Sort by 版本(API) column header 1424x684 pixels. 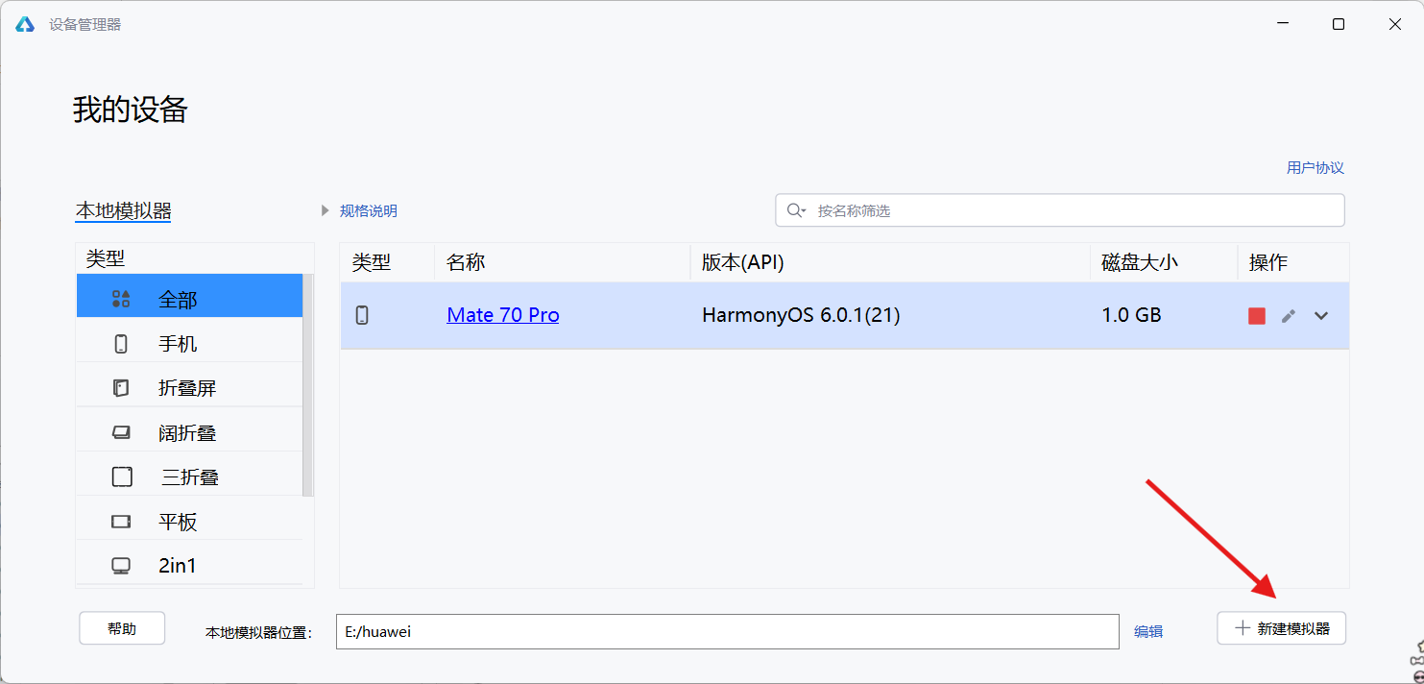point(890,262)
